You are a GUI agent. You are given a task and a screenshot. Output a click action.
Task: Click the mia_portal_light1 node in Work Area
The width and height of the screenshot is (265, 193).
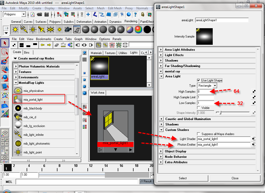coord(116,128)
